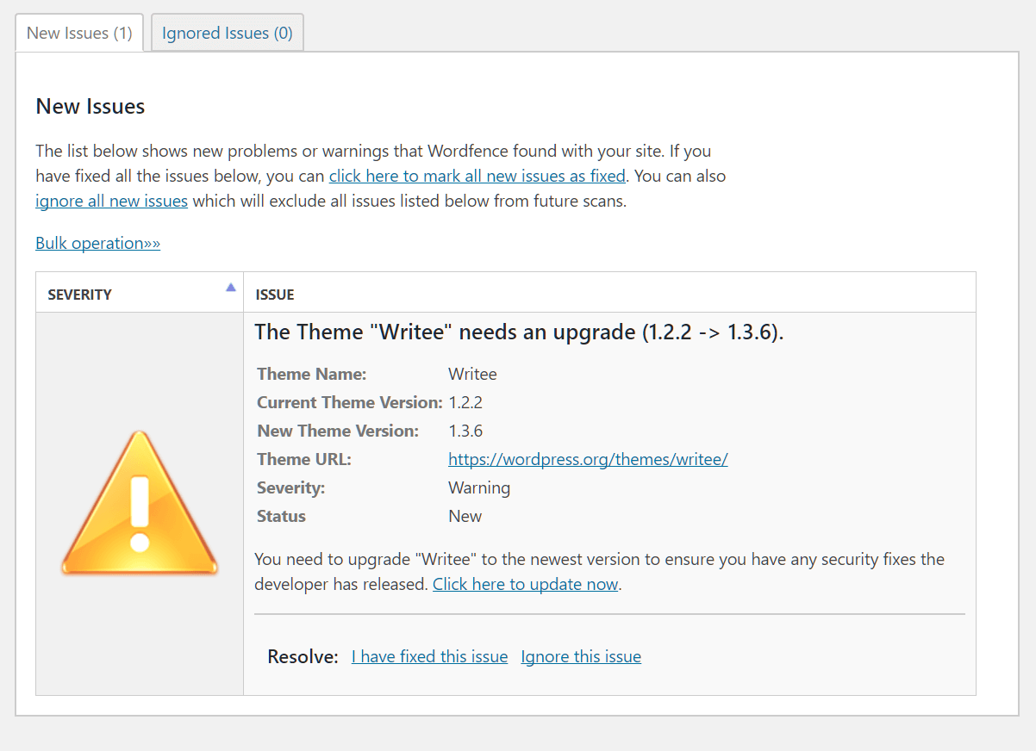Image resolution: width=1036 pixels, height=751 pixels.
Task: Select 'Ignore this issue' link
Action: (581, 656)
